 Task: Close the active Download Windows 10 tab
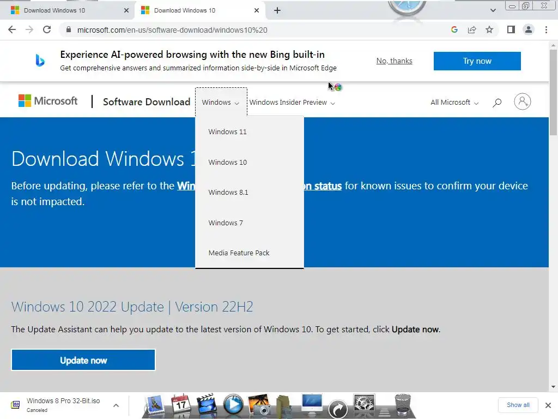[x=257, y=10]
